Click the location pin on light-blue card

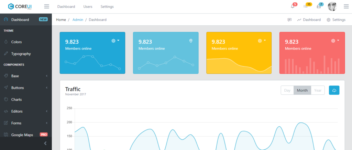click(x=191, y=41)
